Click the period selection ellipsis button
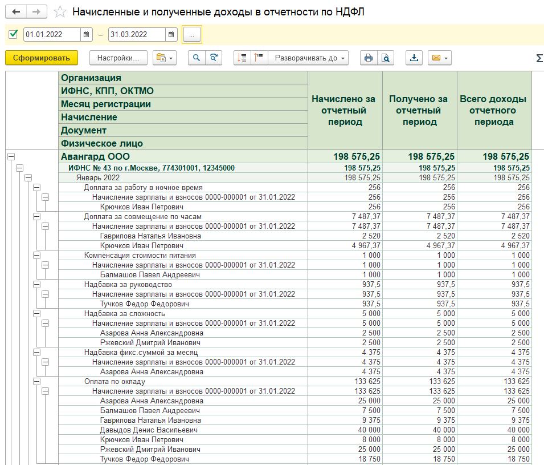This screenshot has height=465, width=544. coord(191,35)
